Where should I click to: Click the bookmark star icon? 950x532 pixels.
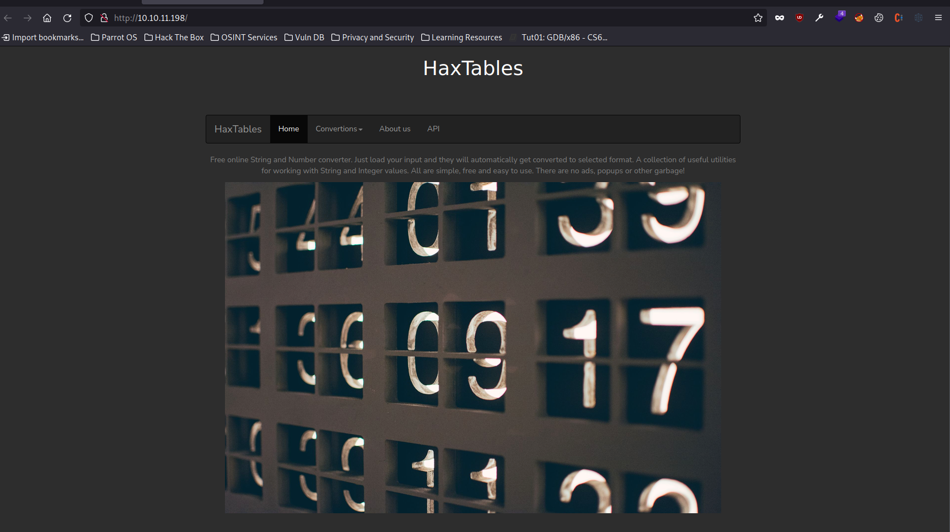point(758,18)
